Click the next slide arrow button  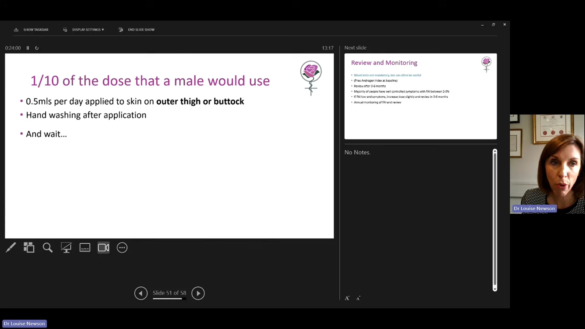pos(198,293)
